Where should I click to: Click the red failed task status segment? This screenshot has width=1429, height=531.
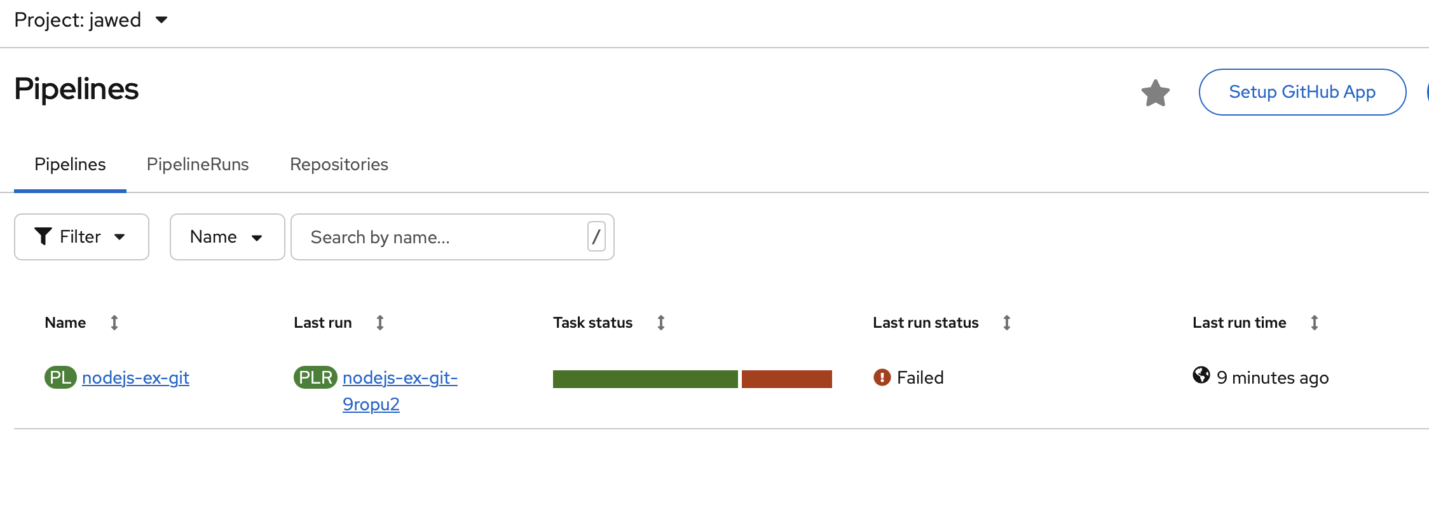(786, 379)
